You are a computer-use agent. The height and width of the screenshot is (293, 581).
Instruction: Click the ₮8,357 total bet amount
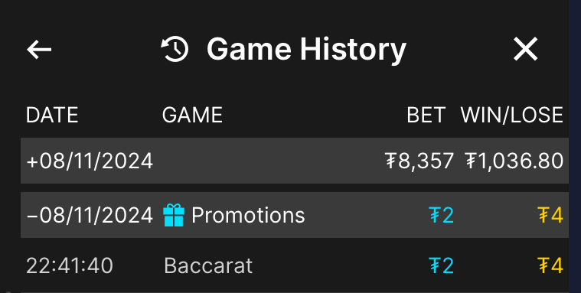pos(419,161)
